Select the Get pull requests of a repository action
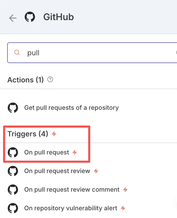This screenshot has width=177, height=218. point(71,108)
